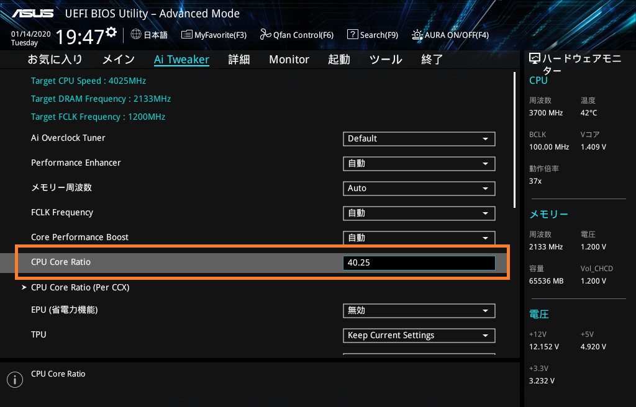Select the EPU (省電力機能) label
636x407 pixels.
tap(65, 310)
